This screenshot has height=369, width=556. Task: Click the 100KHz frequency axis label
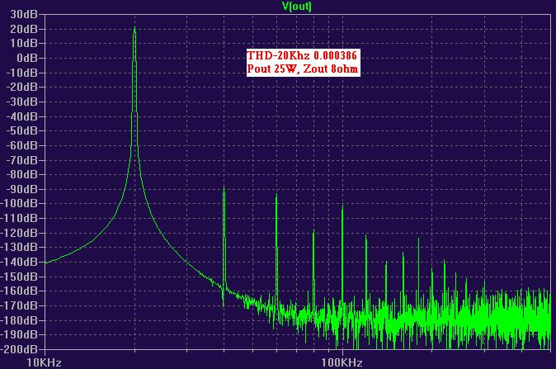(342, 362)
